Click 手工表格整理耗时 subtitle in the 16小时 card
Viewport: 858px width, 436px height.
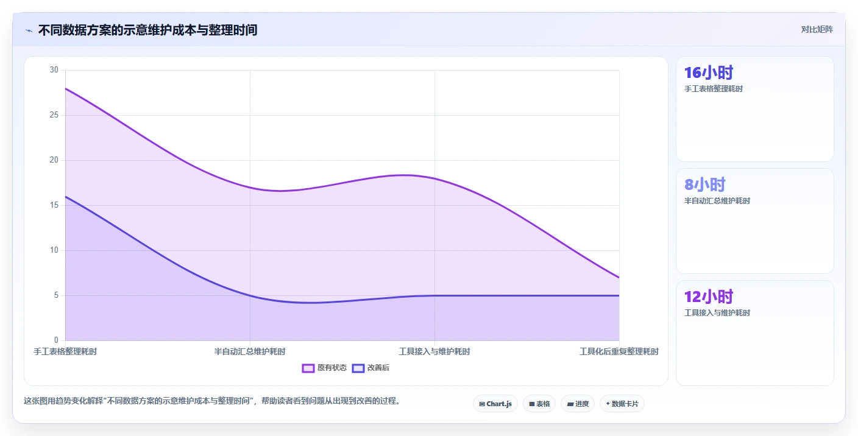point(714,89)
